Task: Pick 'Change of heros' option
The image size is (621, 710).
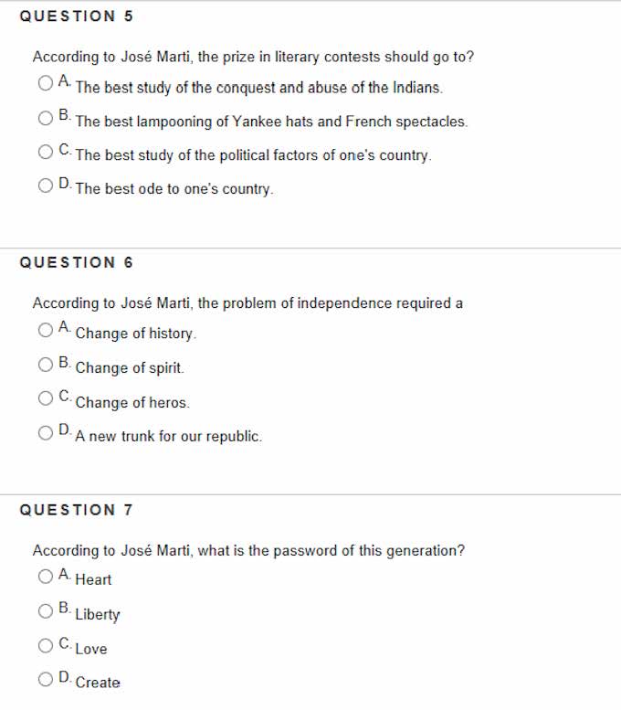Action: (46, 398)
